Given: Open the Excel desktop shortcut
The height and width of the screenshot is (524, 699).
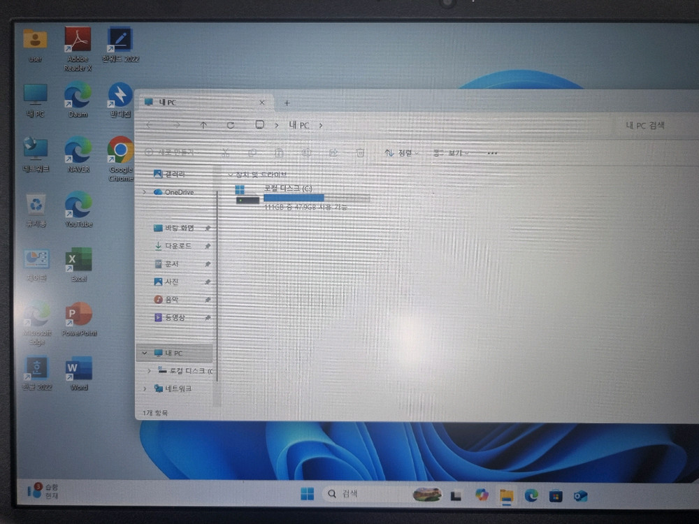Looking at the screenshot, I should point(78,265).
